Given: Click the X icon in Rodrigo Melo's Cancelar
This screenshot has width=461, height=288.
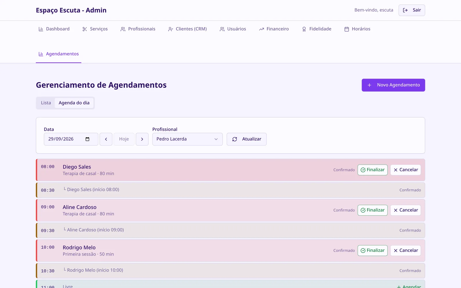Looking at the screenshot, I should point(396,251).
